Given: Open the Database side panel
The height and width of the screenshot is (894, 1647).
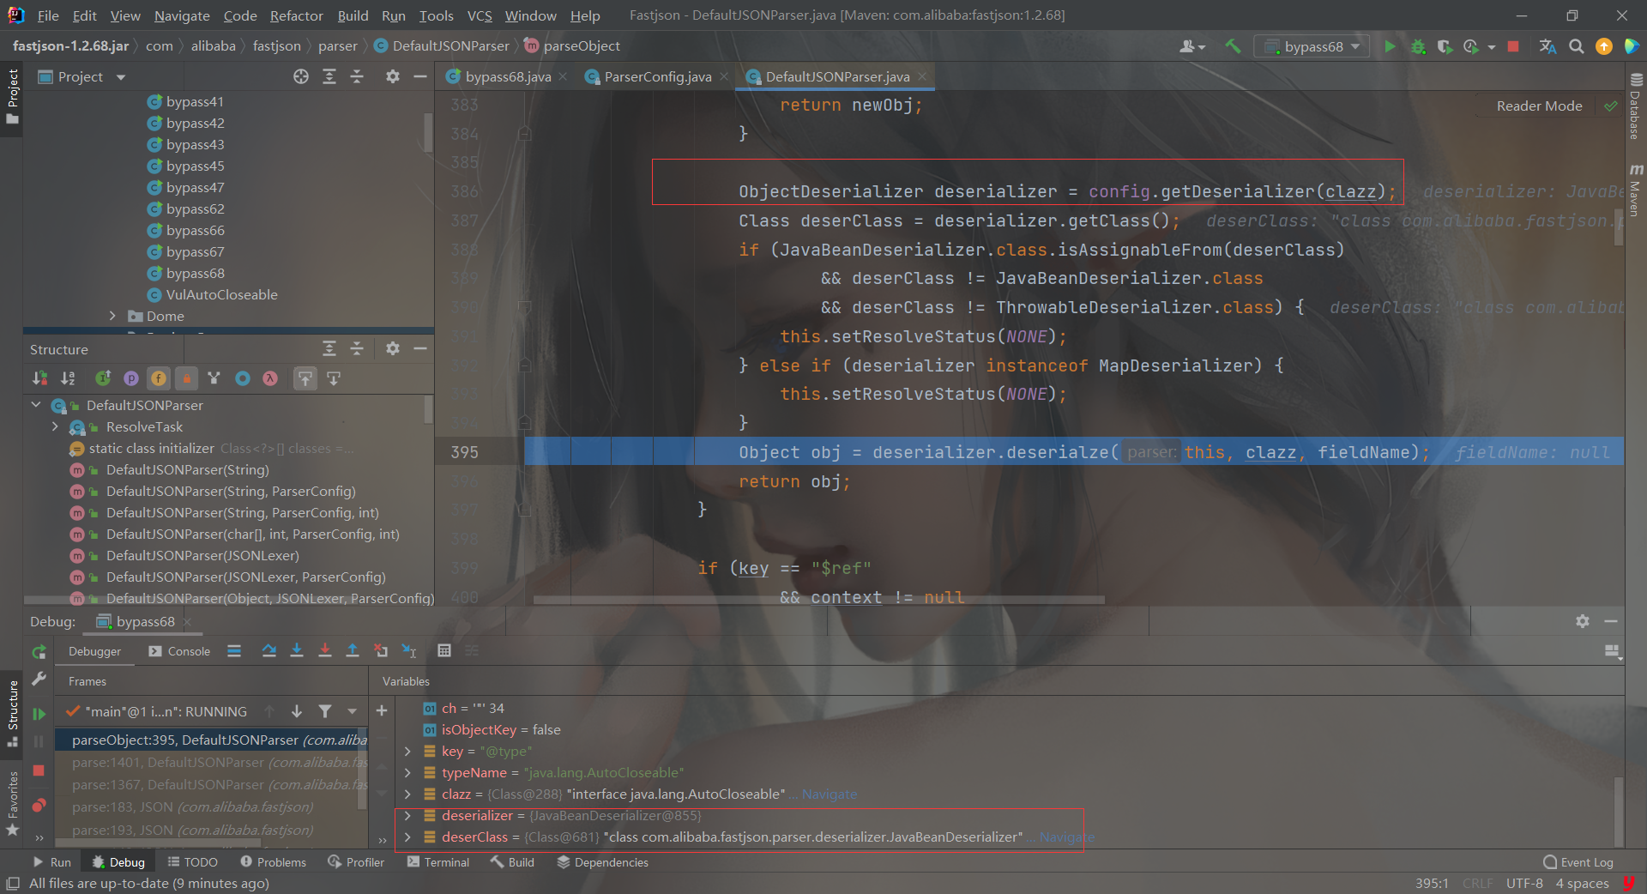Looking at the screenshot, I should pyautogui.click(x=1635, y=107).
